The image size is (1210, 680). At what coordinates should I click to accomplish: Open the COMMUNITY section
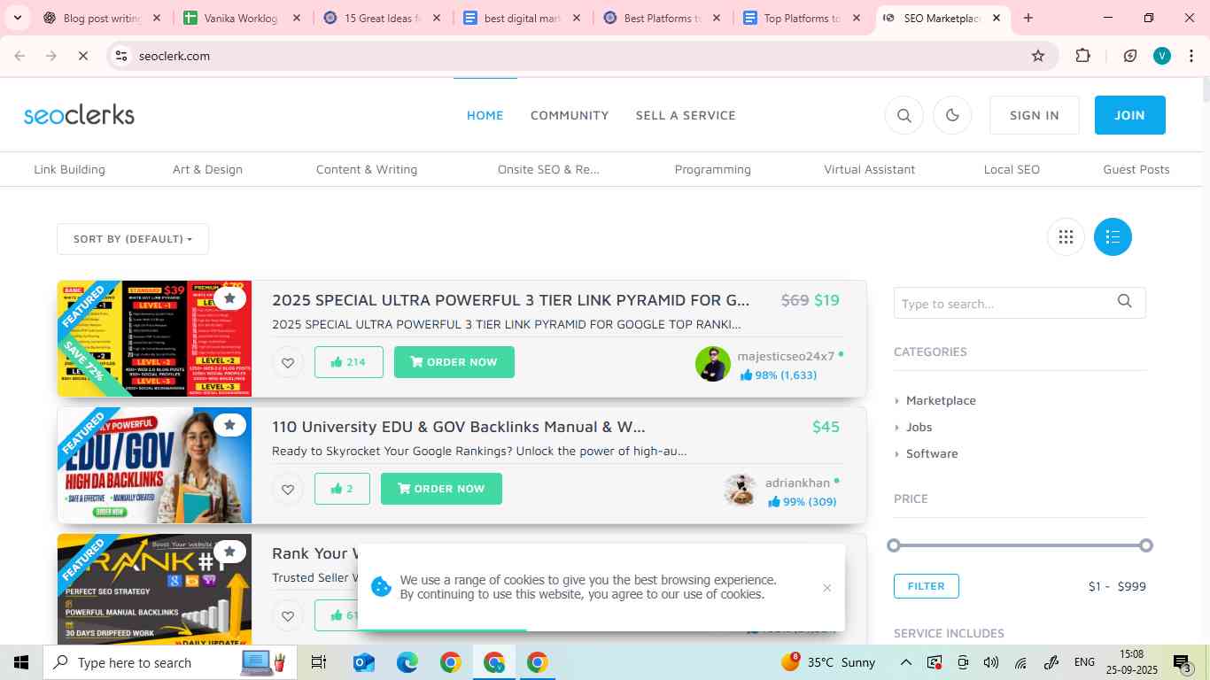pyautogui.click(x=570, y=115)
